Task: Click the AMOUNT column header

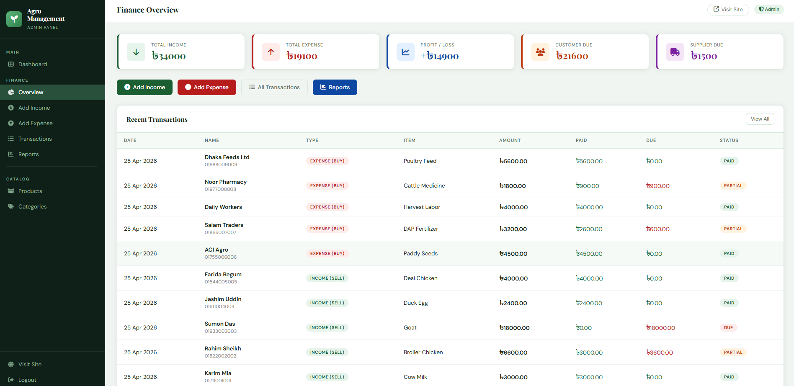Action: [x=510, y=140]
